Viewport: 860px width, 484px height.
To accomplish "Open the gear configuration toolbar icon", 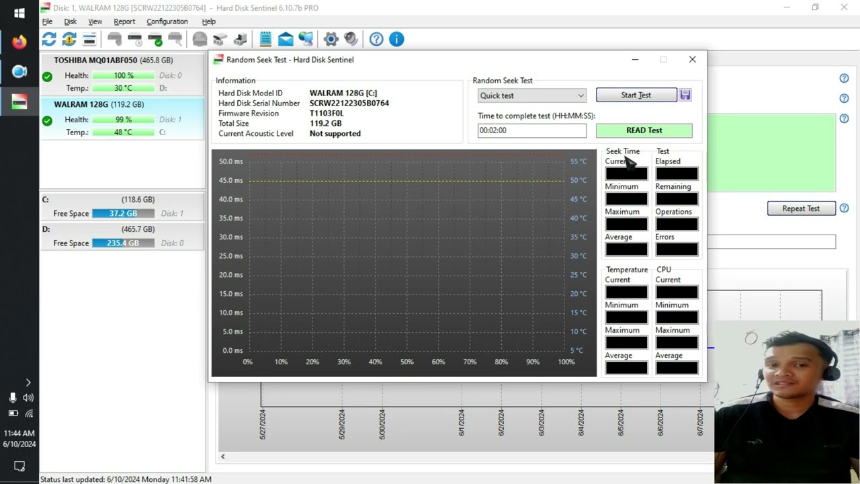I will [331, 39].
